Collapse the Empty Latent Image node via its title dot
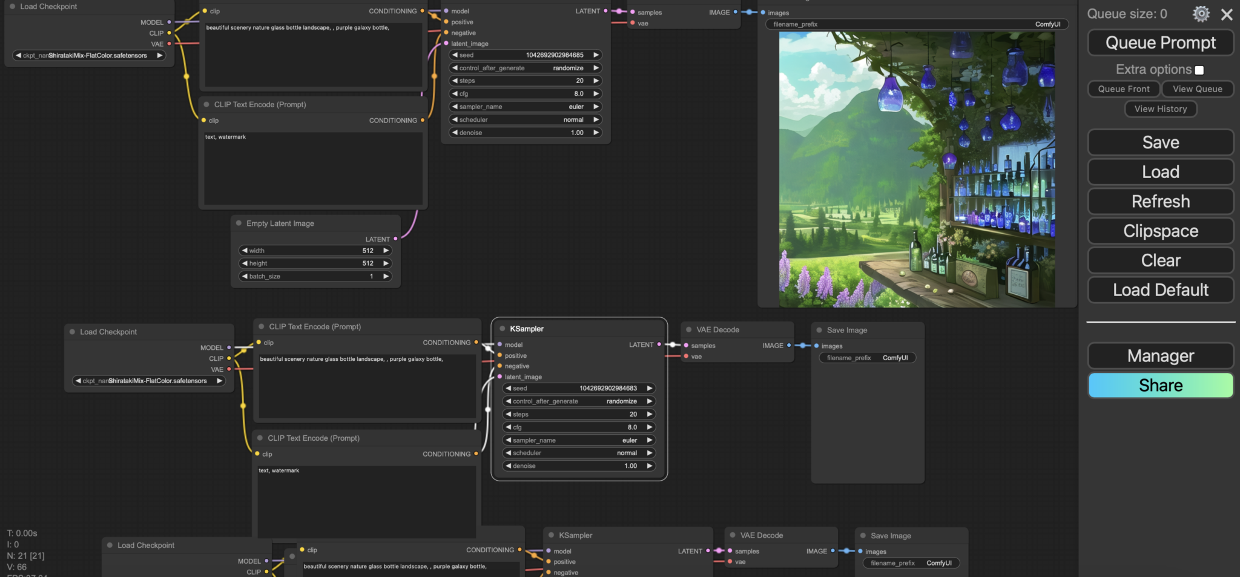Viewport: 1240px width, 577px height. click(x=239, y=223)
